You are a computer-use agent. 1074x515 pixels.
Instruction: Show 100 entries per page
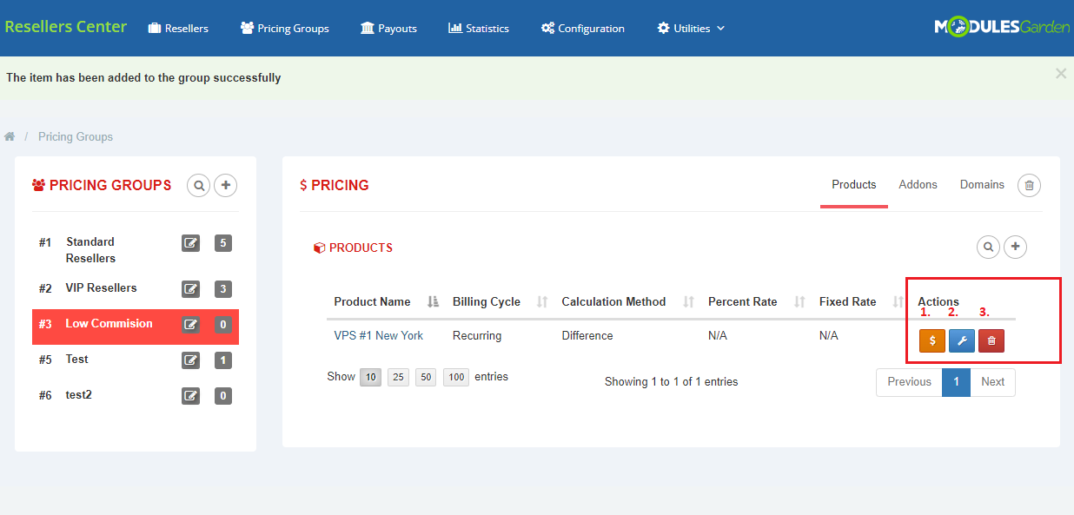(x=456, y=377)
